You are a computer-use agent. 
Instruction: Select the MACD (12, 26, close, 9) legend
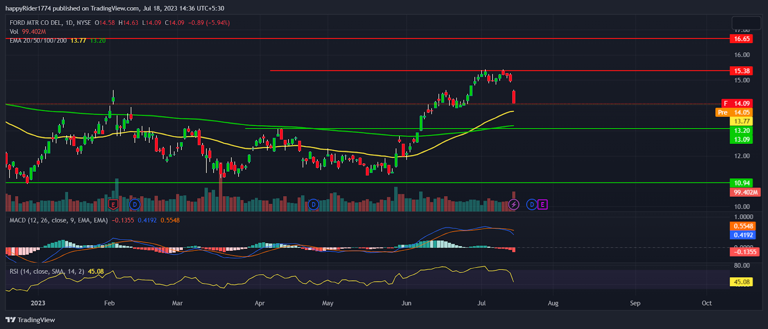59,220
